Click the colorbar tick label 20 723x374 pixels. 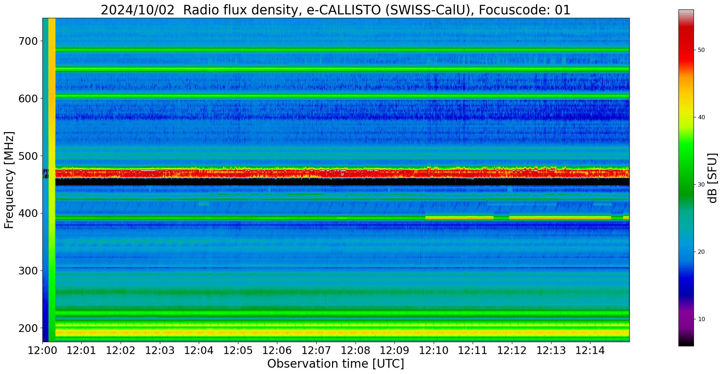(701, 252)
